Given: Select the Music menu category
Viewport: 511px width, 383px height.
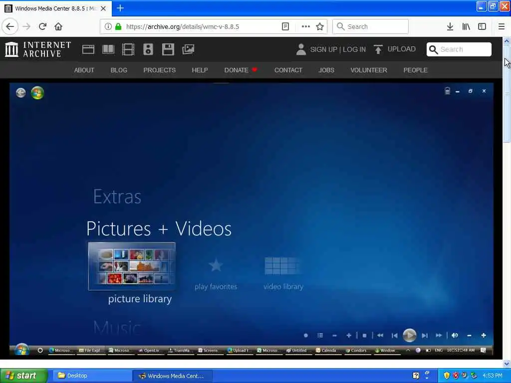Looking at the screenshot, I should 117,327.
